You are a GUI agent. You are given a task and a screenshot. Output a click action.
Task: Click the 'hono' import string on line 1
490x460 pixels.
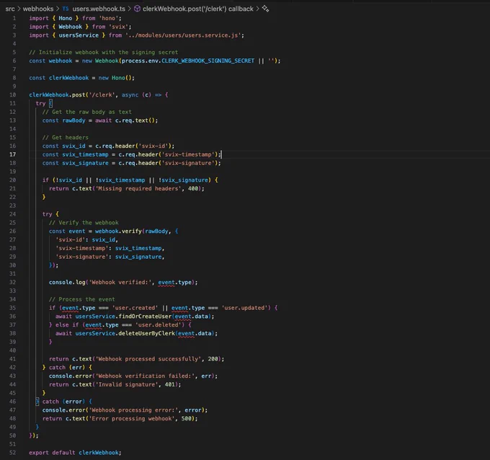tap(109, 18)
